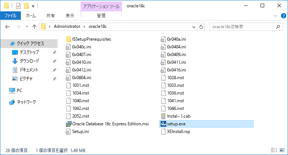Image resolution: width=288 pixels, height=155 pixels.
Task: Click oracle18c in the address path
Action: (x=98, y=26)
